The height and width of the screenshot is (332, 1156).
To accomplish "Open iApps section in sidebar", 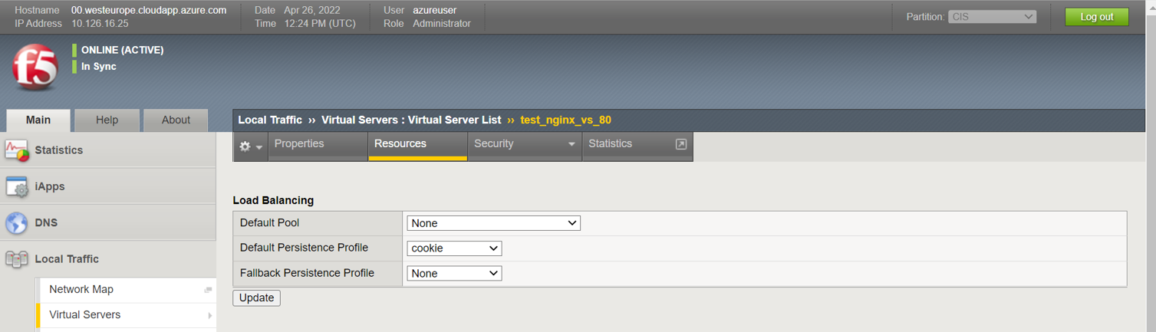I will coord(107,186).
